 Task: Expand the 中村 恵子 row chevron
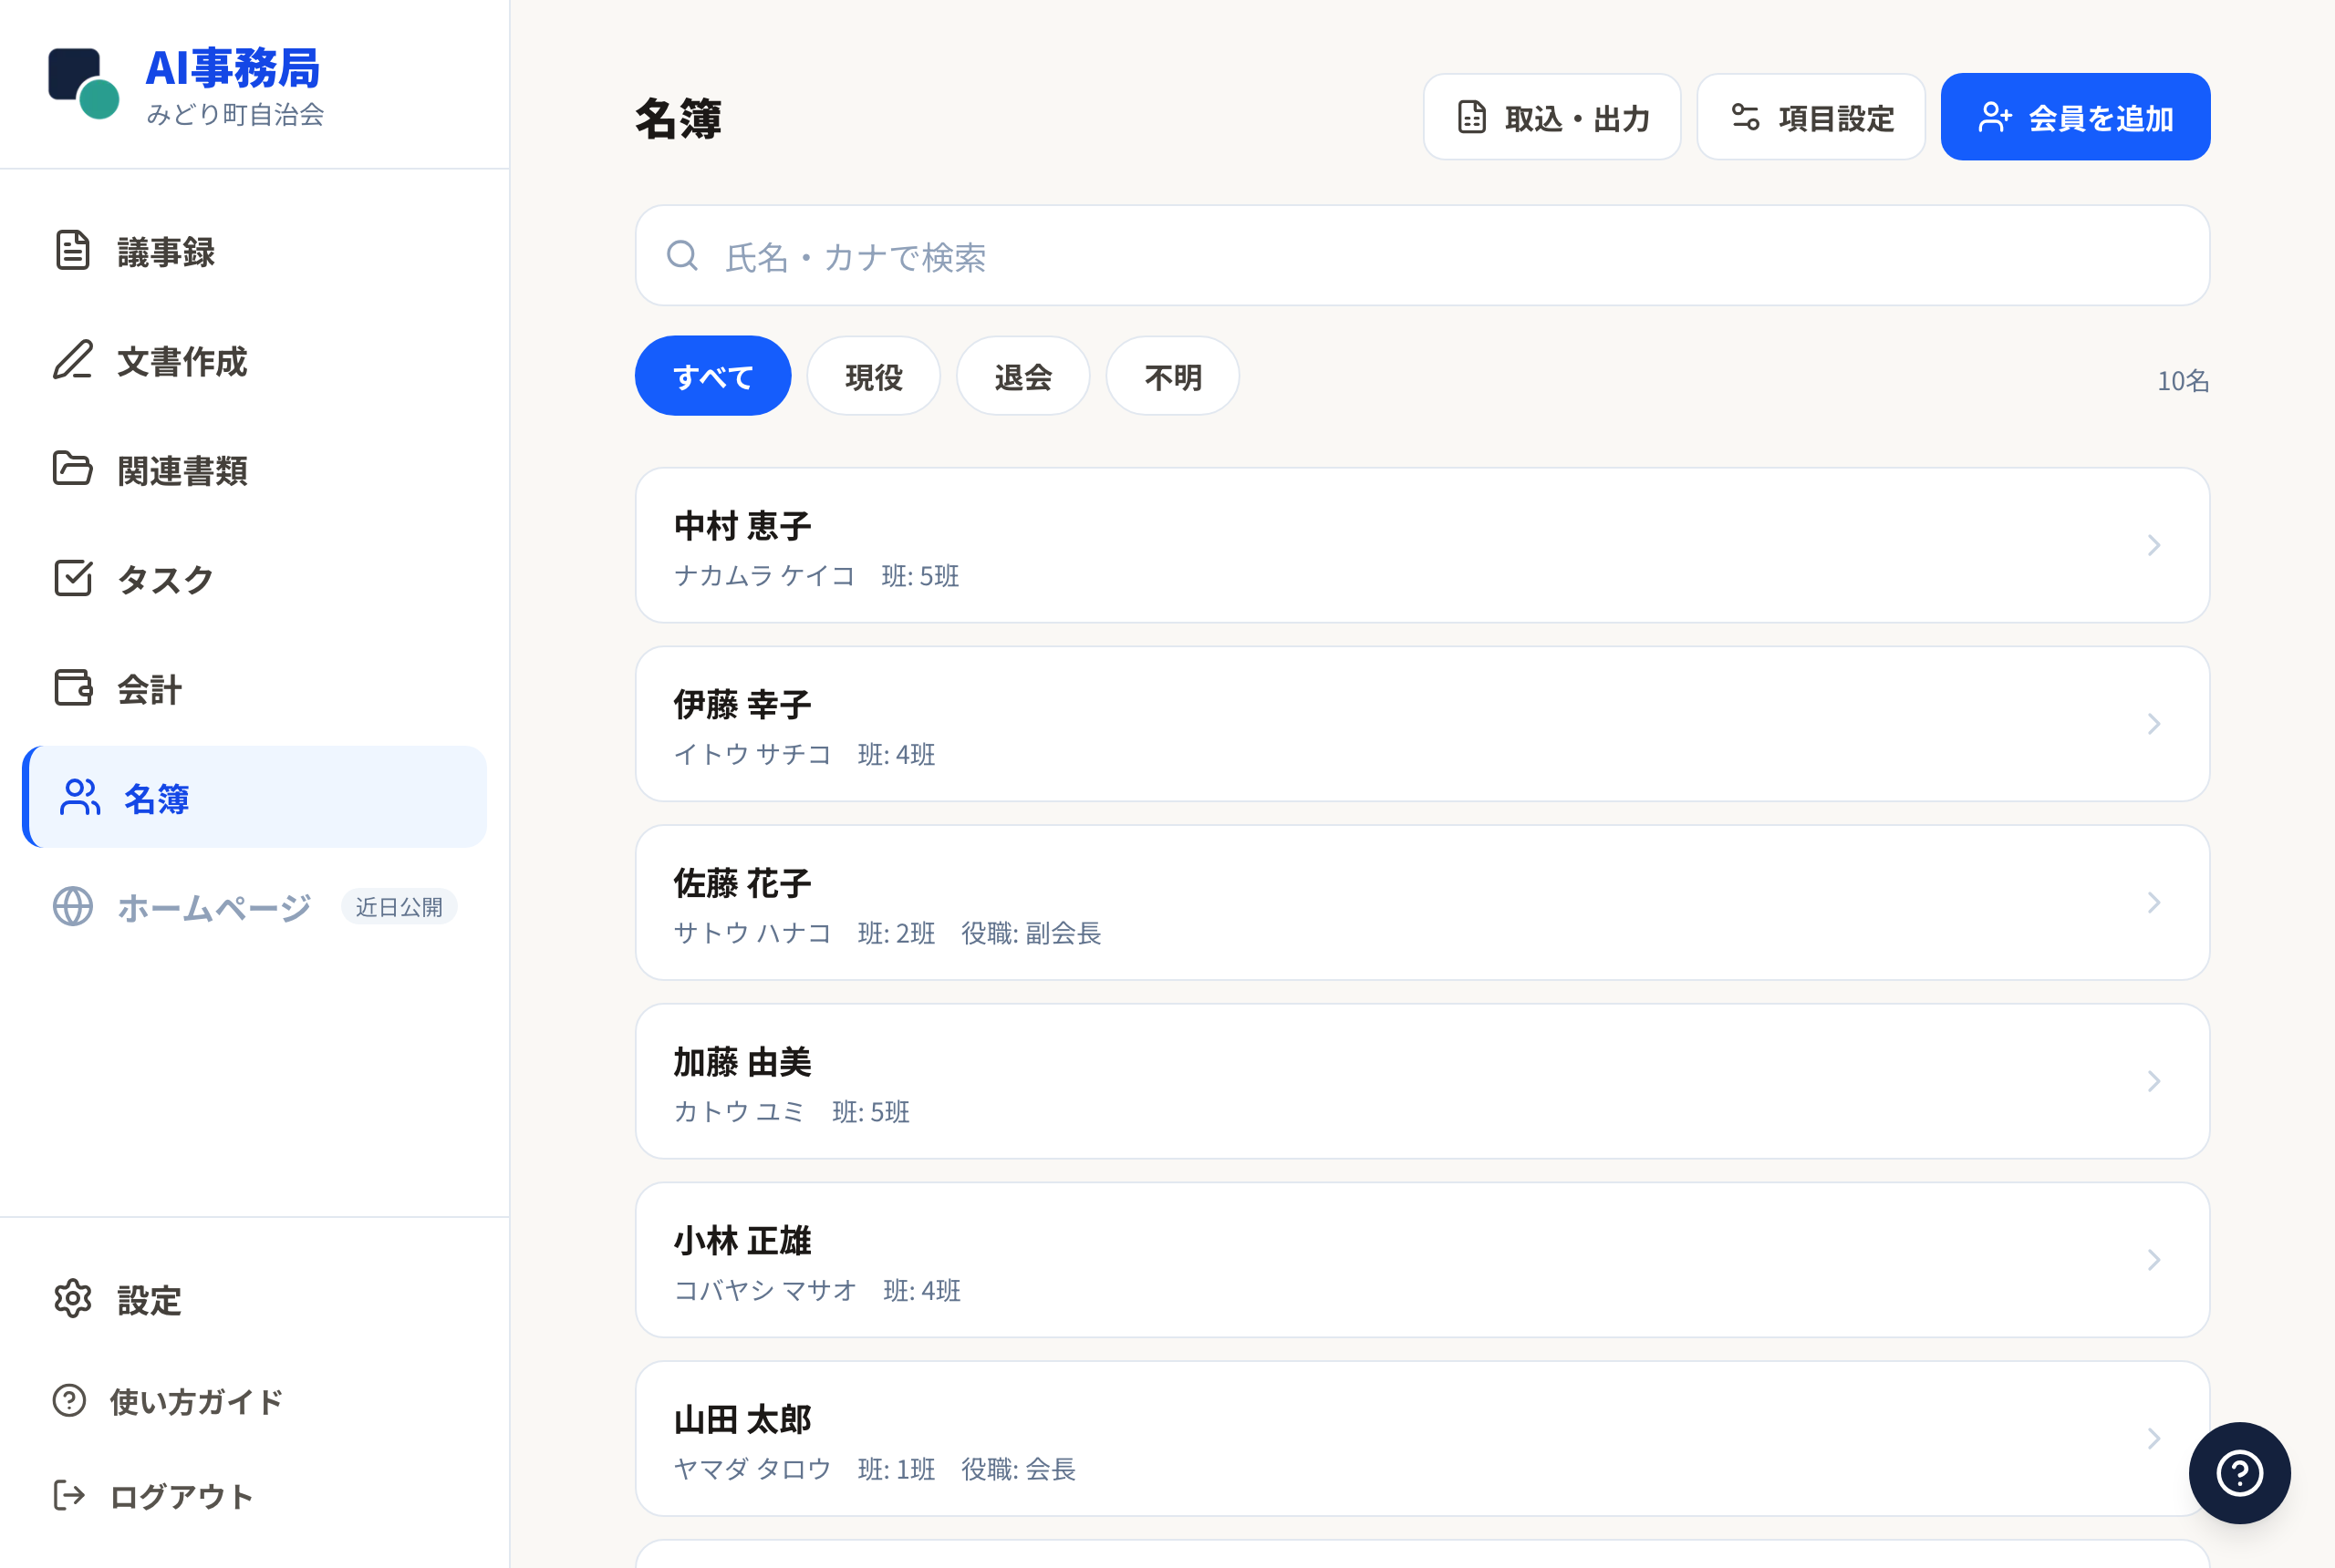(x=2153, y=545)
